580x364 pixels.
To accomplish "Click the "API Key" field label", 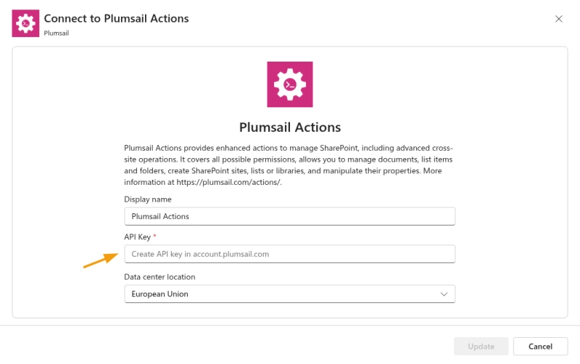I will (x=137, y=237).
